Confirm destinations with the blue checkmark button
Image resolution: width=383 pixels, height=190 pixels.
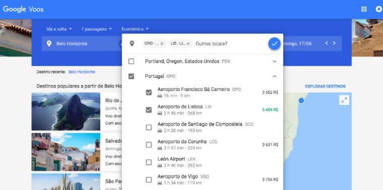click(x=274, y=44)
